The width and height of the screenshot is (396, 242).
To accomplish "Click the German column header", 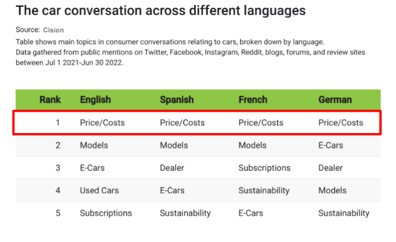I will pyautogui.click(x=335, y=100).
